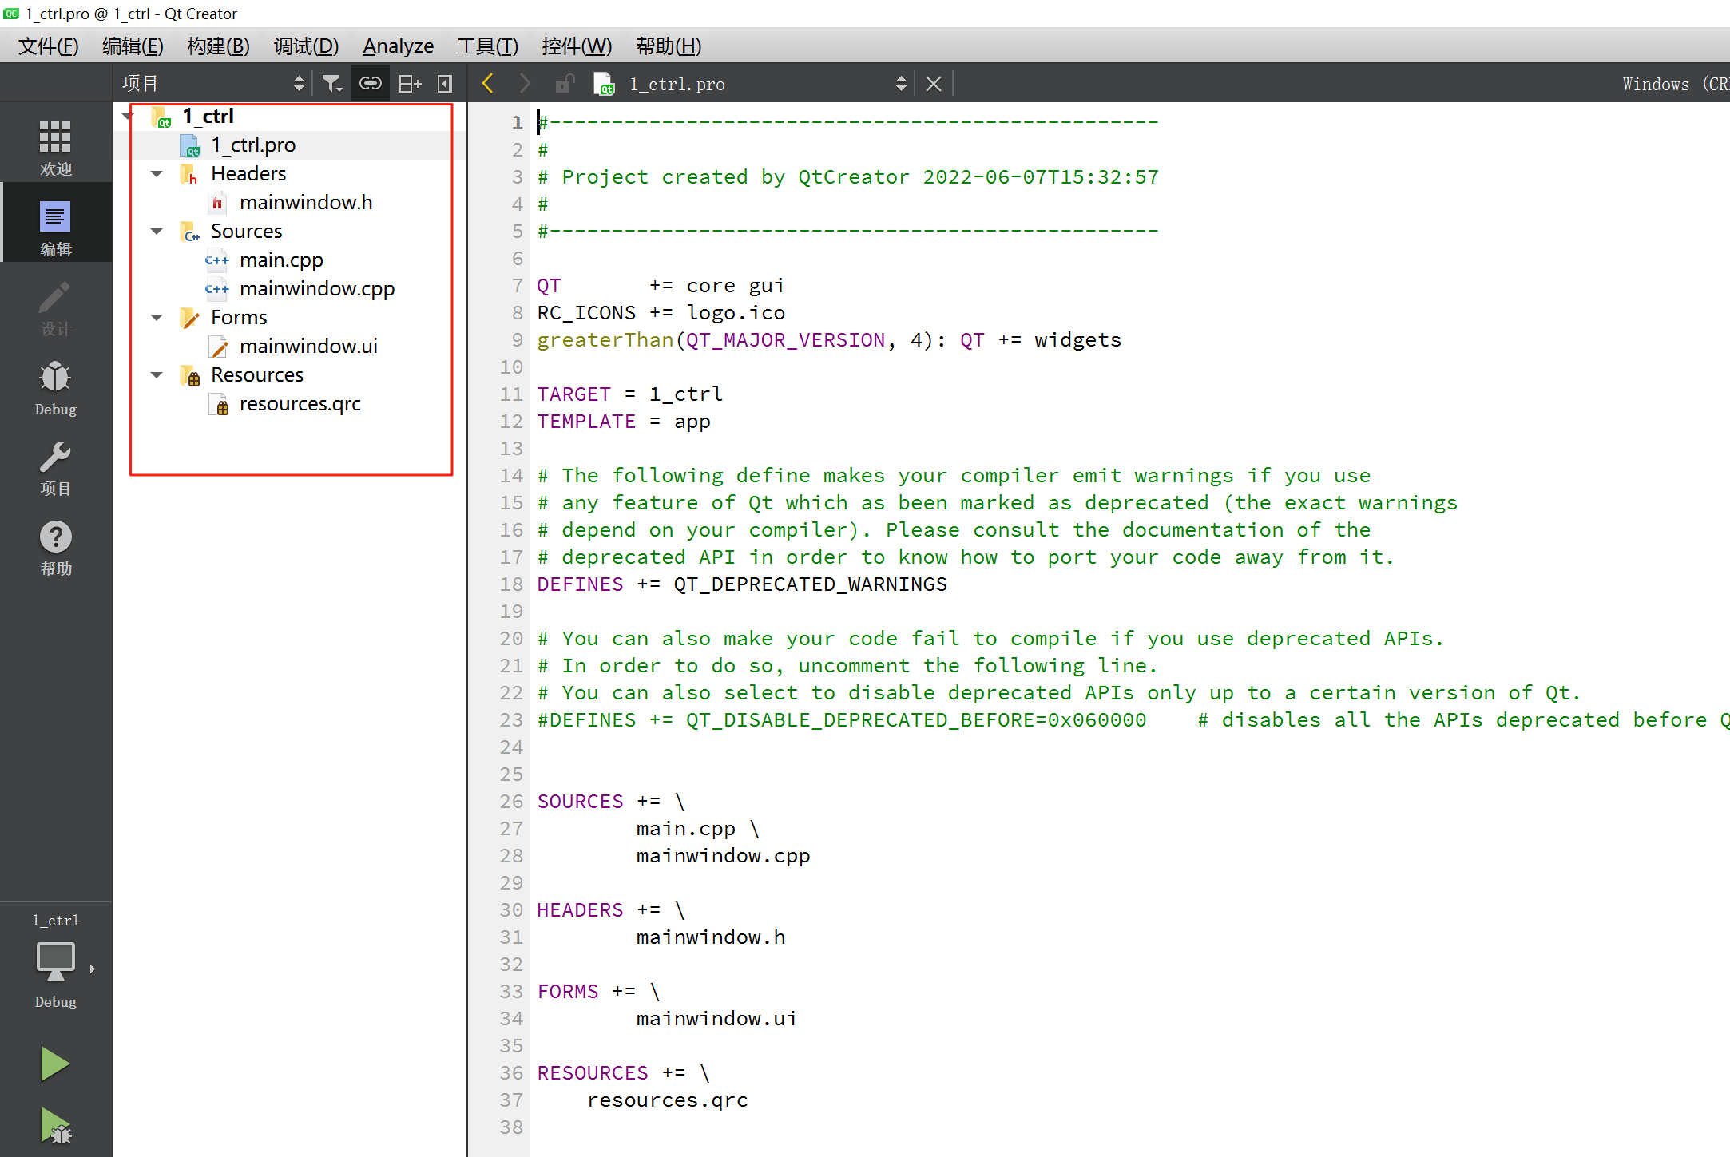Open Projects (项目) mode with wrench icon

point(56,467)
